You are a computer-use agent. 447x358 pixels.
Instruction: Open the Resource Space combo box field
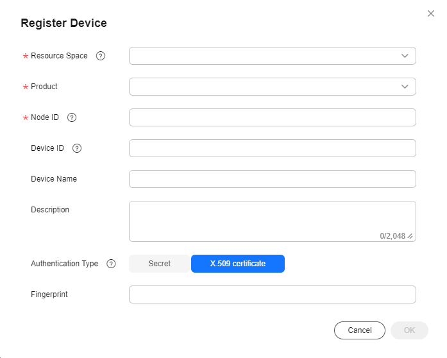click(x=273, y=56)
